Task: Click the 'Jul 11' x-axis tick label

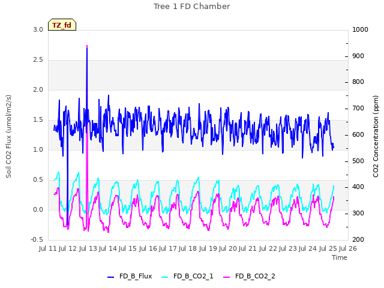Action: pos(48,248)
